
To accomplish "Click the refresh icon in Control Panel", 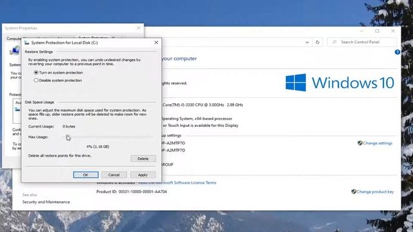I will pos(317,42).
